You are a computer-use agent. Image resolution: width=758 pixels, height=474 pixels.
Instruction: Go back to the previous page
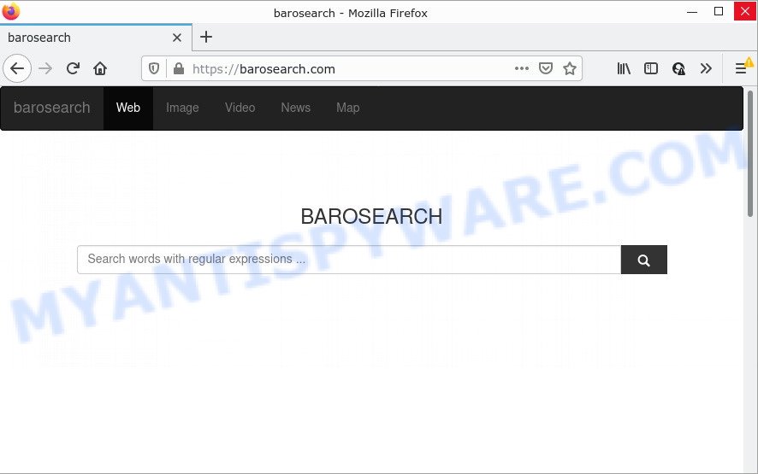pos(17,68)
